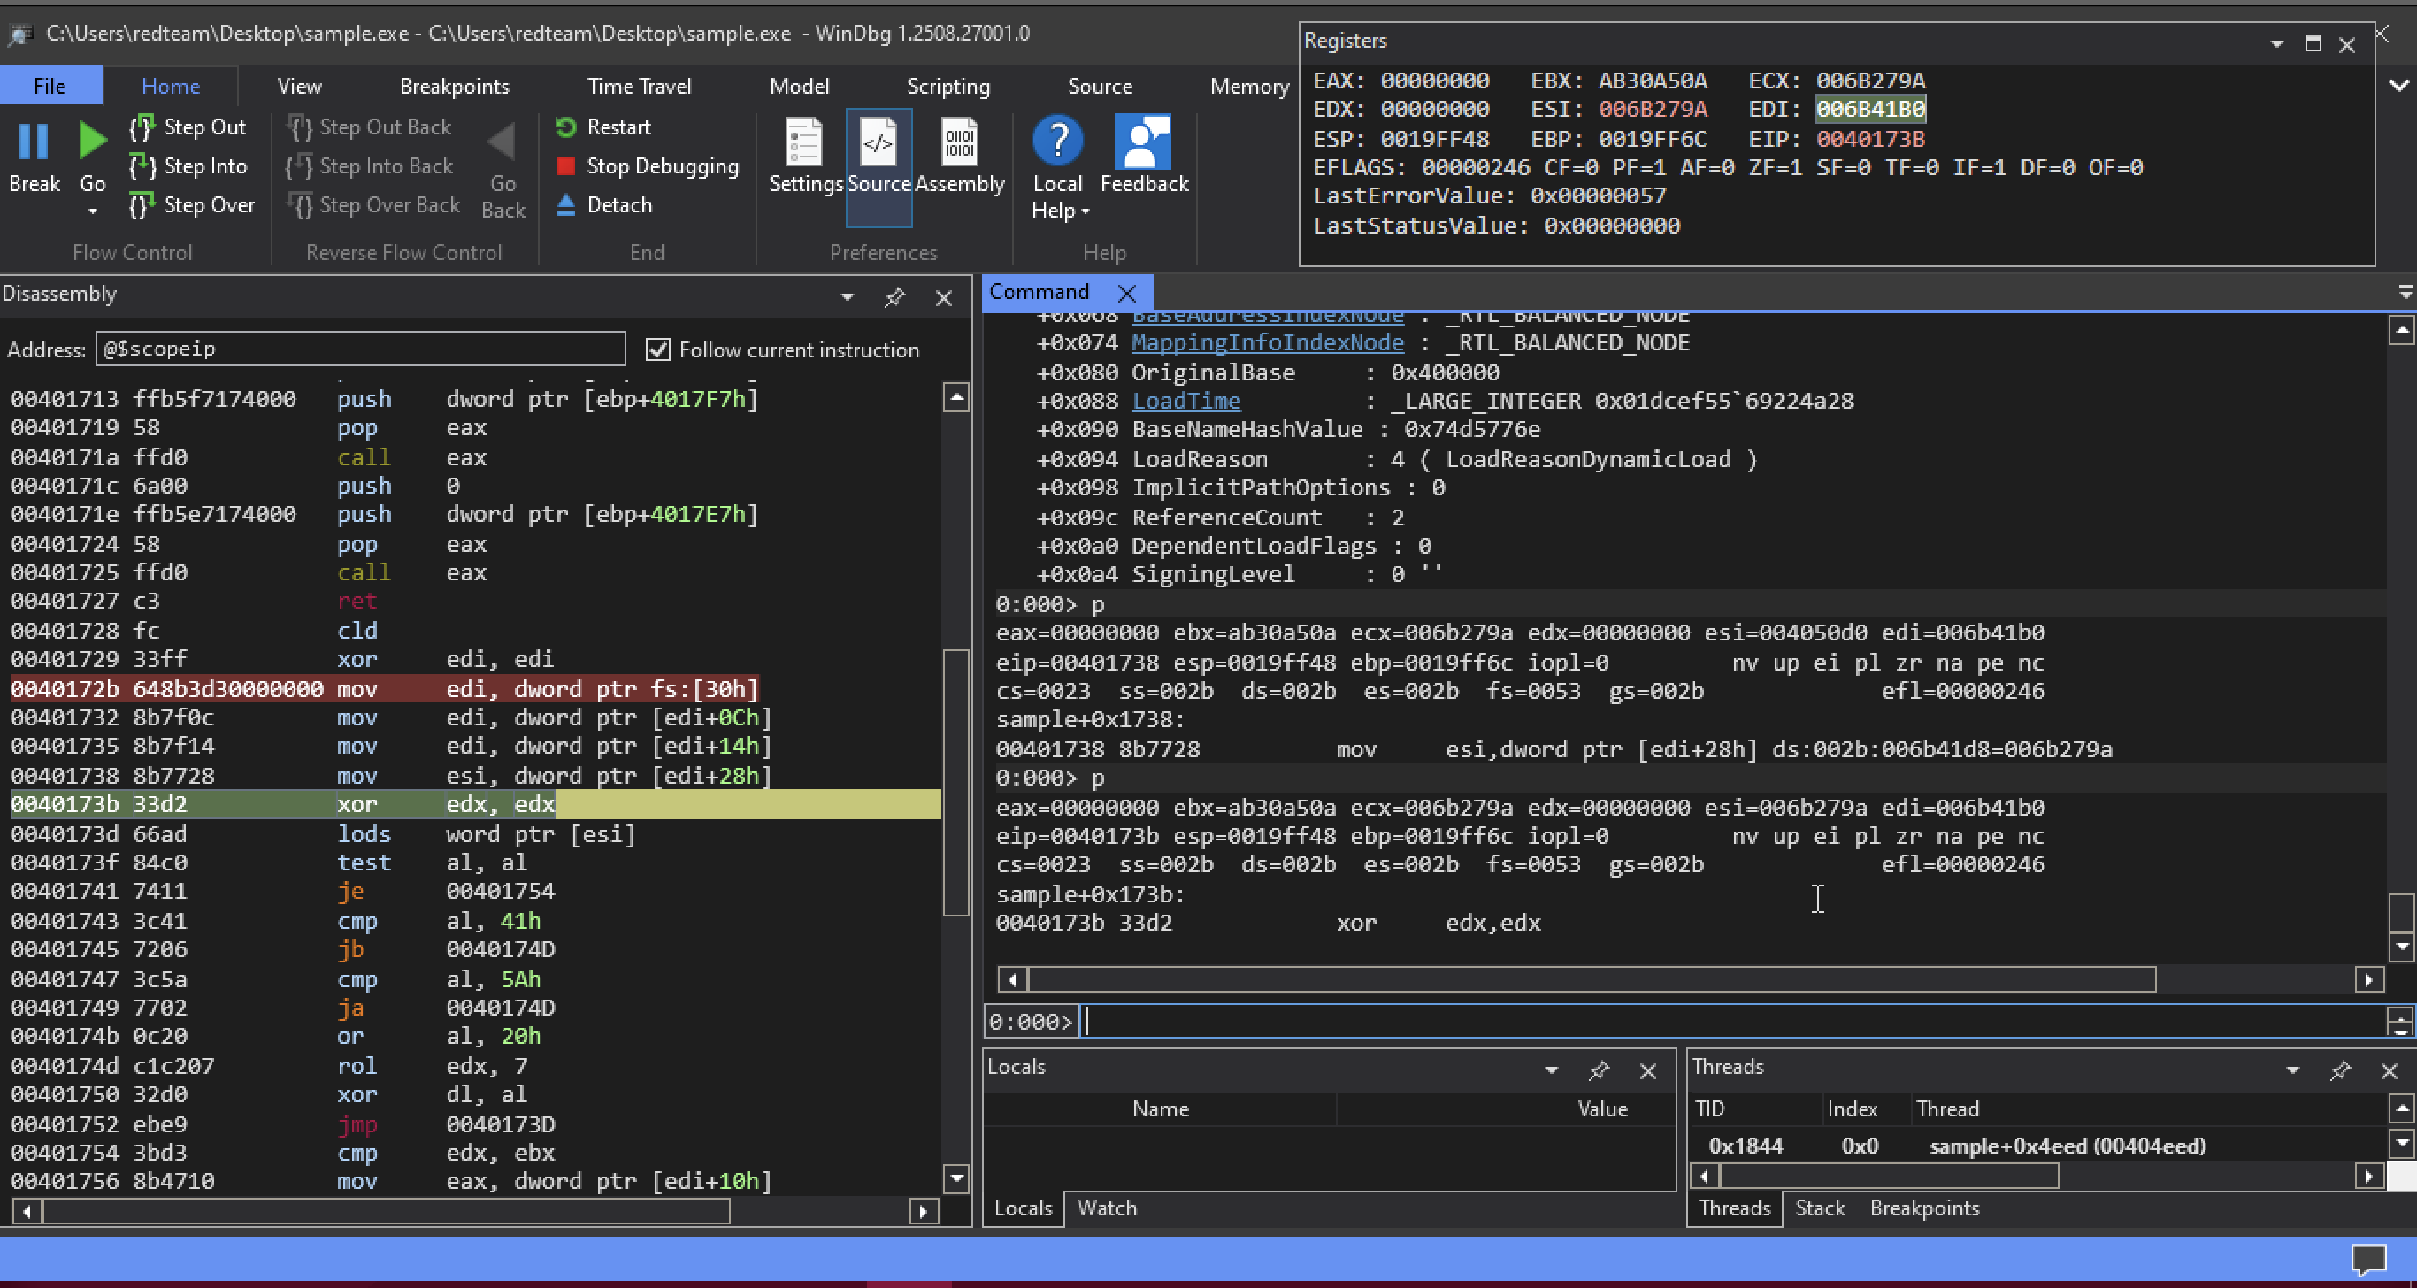Open the File menu

pyautogui.click(x=50, y=87)
